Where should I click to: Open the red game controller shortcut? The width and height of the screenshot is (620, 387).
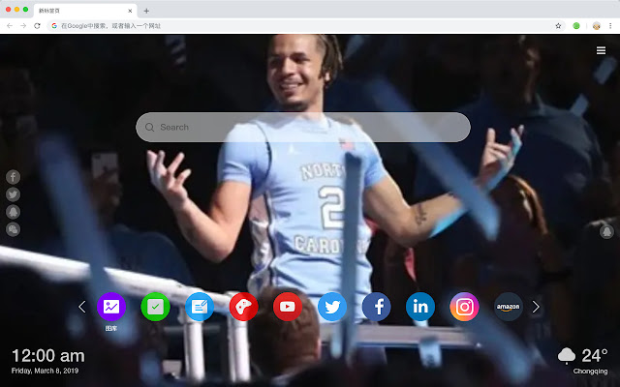point(243,307)
